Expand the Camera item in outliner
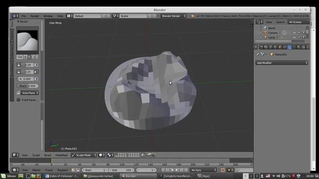This screenshot has width=319, height=179. pyautogui.click(x=261, y=33)
